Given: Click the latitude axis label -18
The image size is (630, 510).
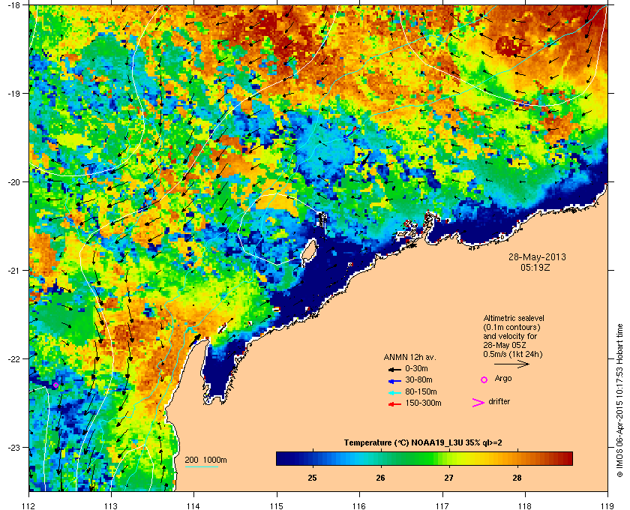Looking at the screenshot, I should click(13, 5).
